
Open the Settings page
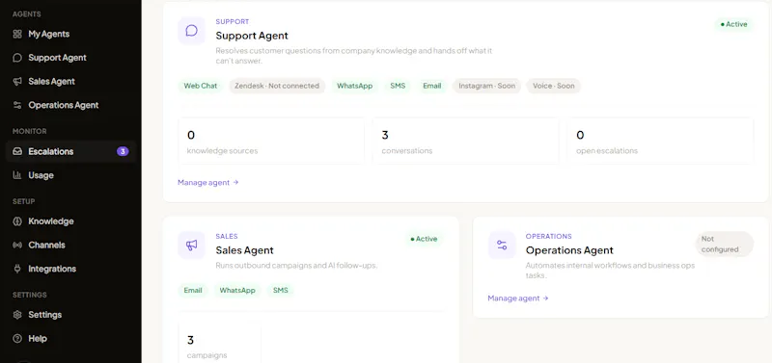pos(70,314)
